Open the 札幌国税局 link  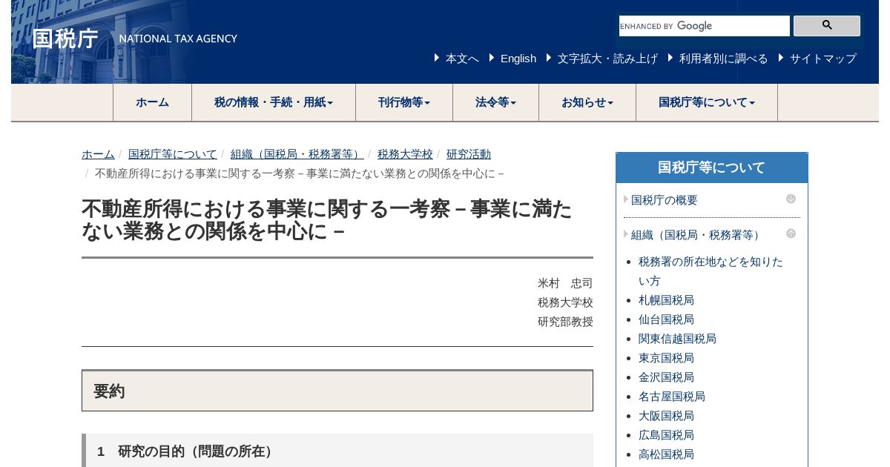click(666, 300)
